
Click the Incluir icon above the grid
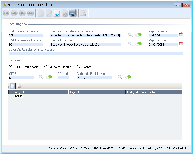click(13, 86)
